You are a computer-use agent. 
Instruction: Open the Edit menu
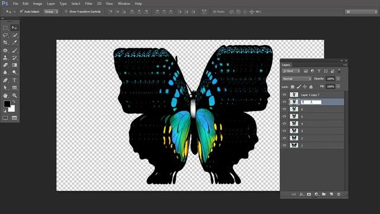[x=26, y=4]
